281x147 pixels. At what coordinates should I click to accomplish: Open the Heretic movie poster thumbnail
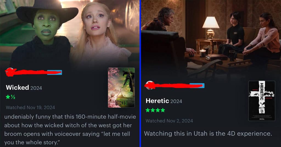tap(262, 101)
